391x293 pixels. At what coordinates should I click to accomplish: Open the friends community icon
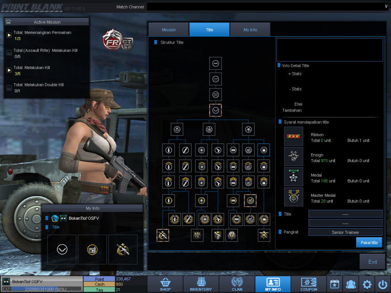[351, 284]
